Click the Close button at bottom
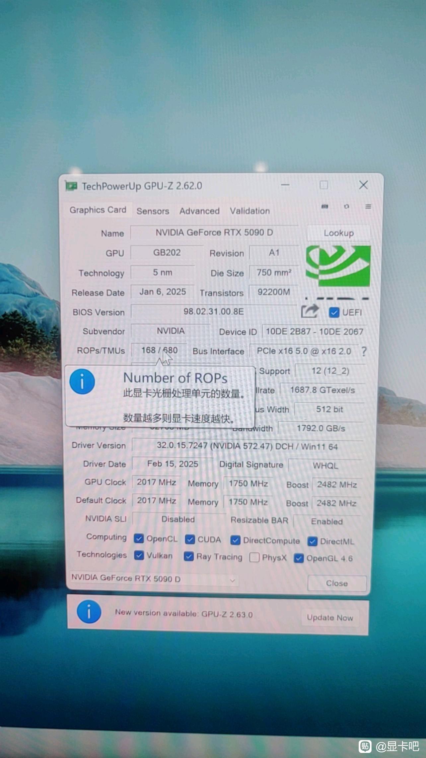The width and height of the screenshot is (426, 758). click(x=337, y=583)
